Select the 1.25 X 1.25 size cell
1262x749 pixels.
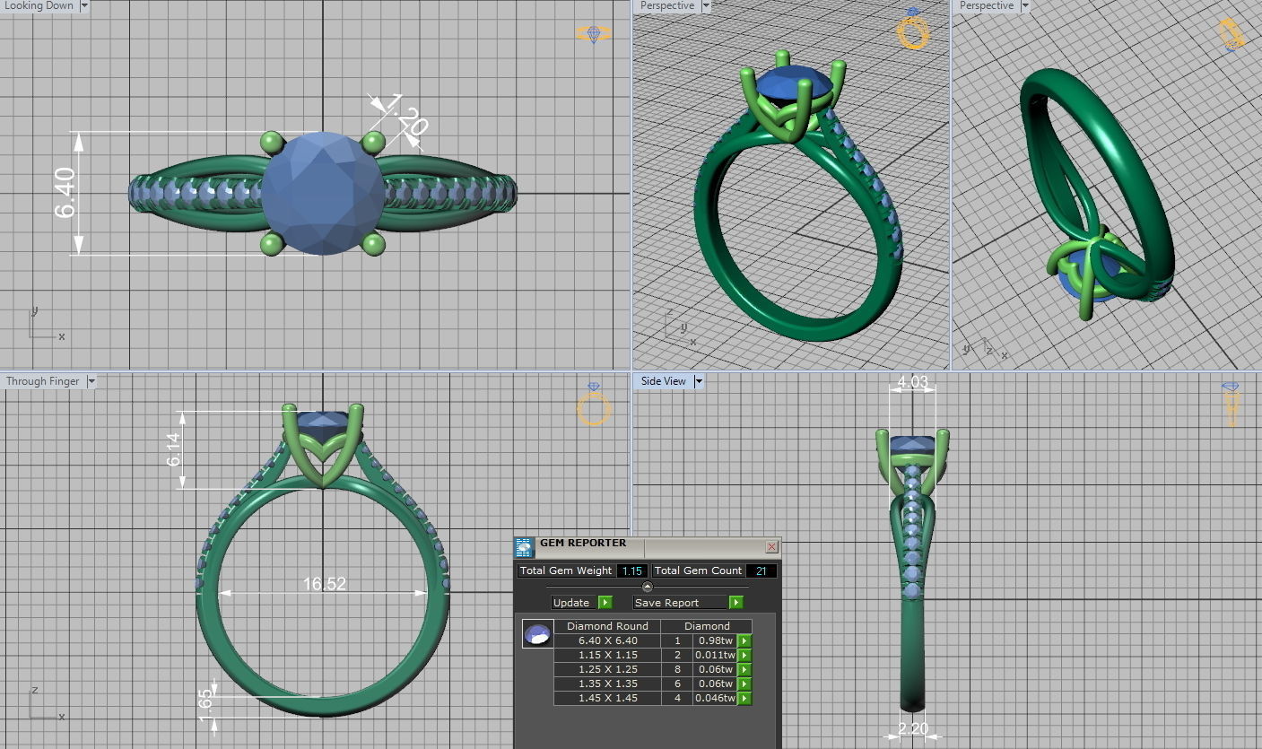tap(607, 669)
